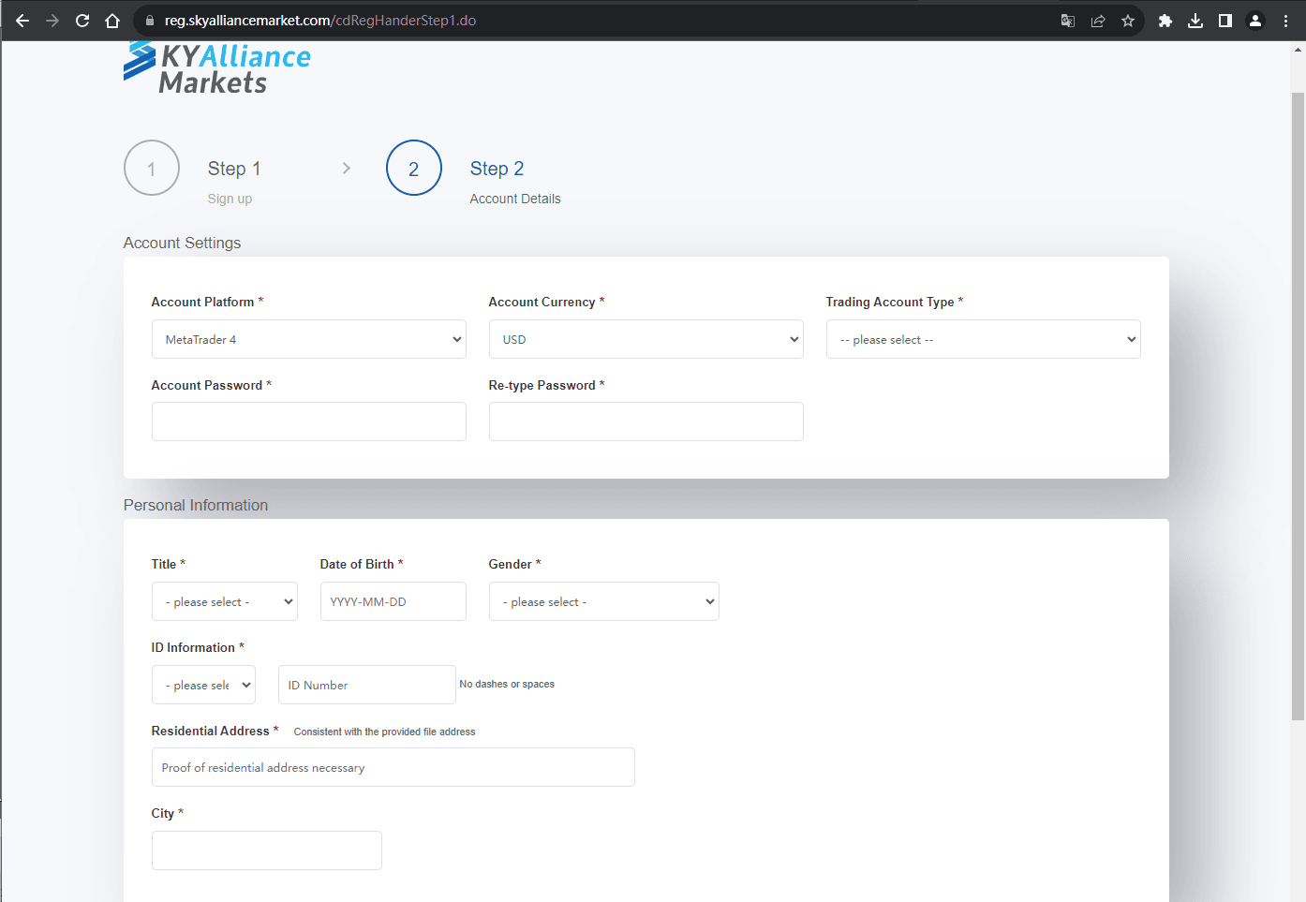Open the Account Currency dropdown
Image resolution: width=1306 pixels, height=902 pixels.
646,339
